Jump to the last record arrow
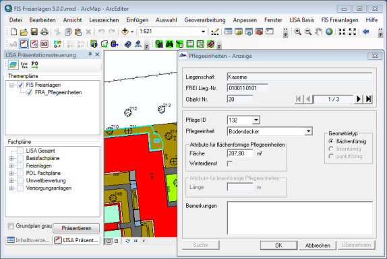This screenshot has width=387, height=259. point(368,99)
